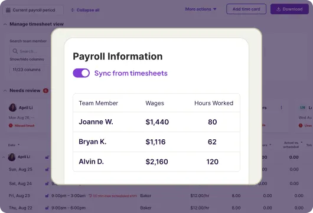
Task: Click the Alvin D. row name
Action: point(91,162)
